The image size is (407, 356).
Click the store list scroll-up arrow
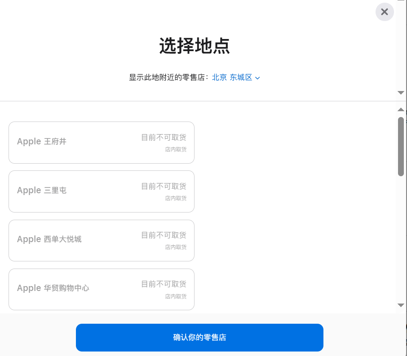point(401,109)
